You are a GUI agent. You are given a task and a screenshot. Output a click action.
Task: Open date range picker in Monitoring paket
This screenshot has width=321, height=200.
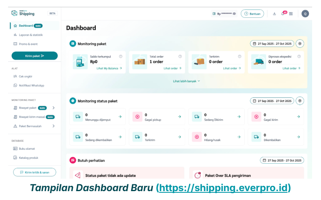pos(272,44)
